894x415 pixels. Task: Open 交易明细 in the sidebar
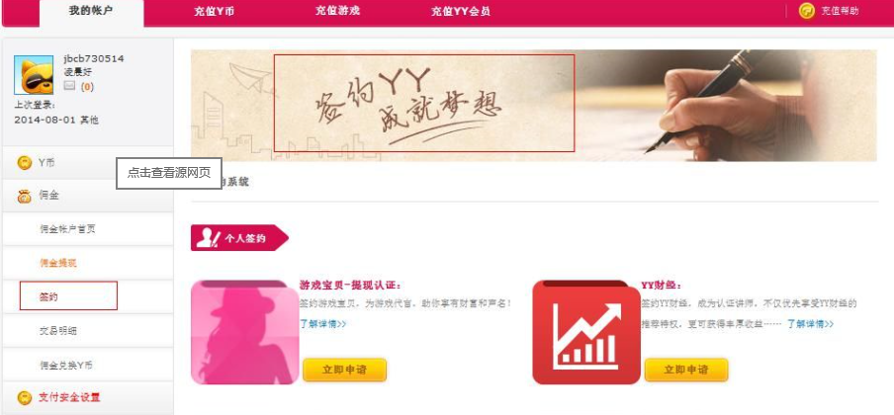coord(58,331)
